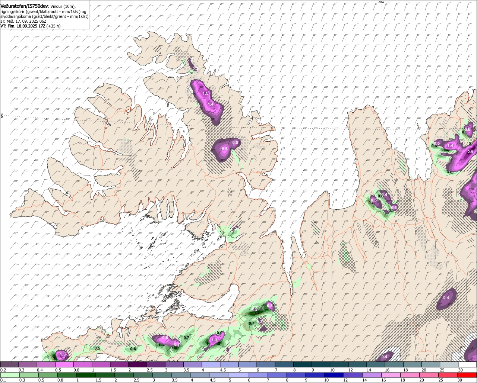
Task: Select dark plum 2 swatch in upper legend
Action: (138, 364)
